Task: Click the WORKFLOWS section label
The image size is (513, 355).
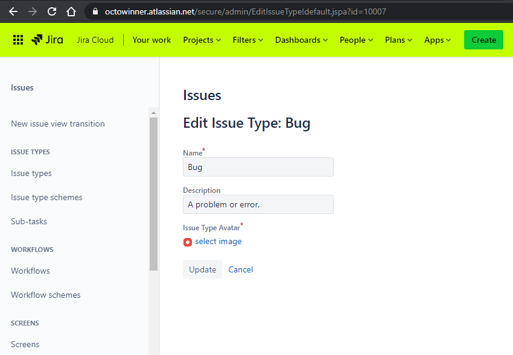Action: tap(32, 250)
